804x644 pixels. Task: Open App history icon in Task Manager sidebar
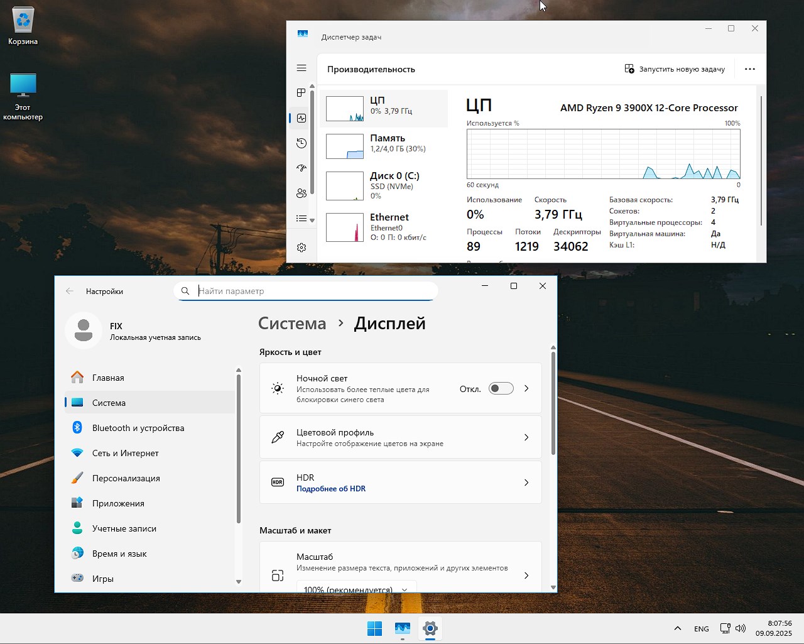(301, 143)
